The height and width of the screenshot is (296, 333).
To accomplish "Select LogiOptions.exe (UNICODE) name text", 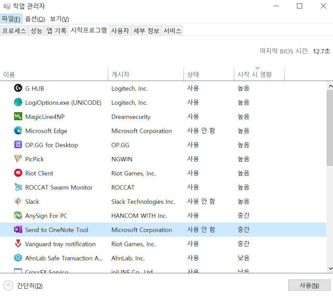I will click(x=63, y=103).
